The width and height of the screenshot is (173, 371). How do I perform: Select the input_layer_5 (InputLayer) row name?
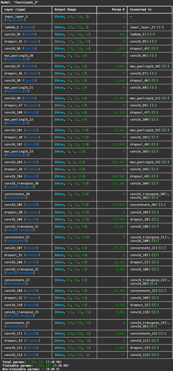click(16, 18)
